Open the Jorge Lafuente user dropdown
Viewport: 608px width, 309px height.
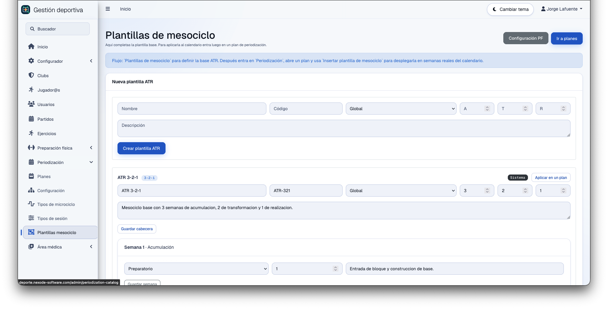(562, 9)
